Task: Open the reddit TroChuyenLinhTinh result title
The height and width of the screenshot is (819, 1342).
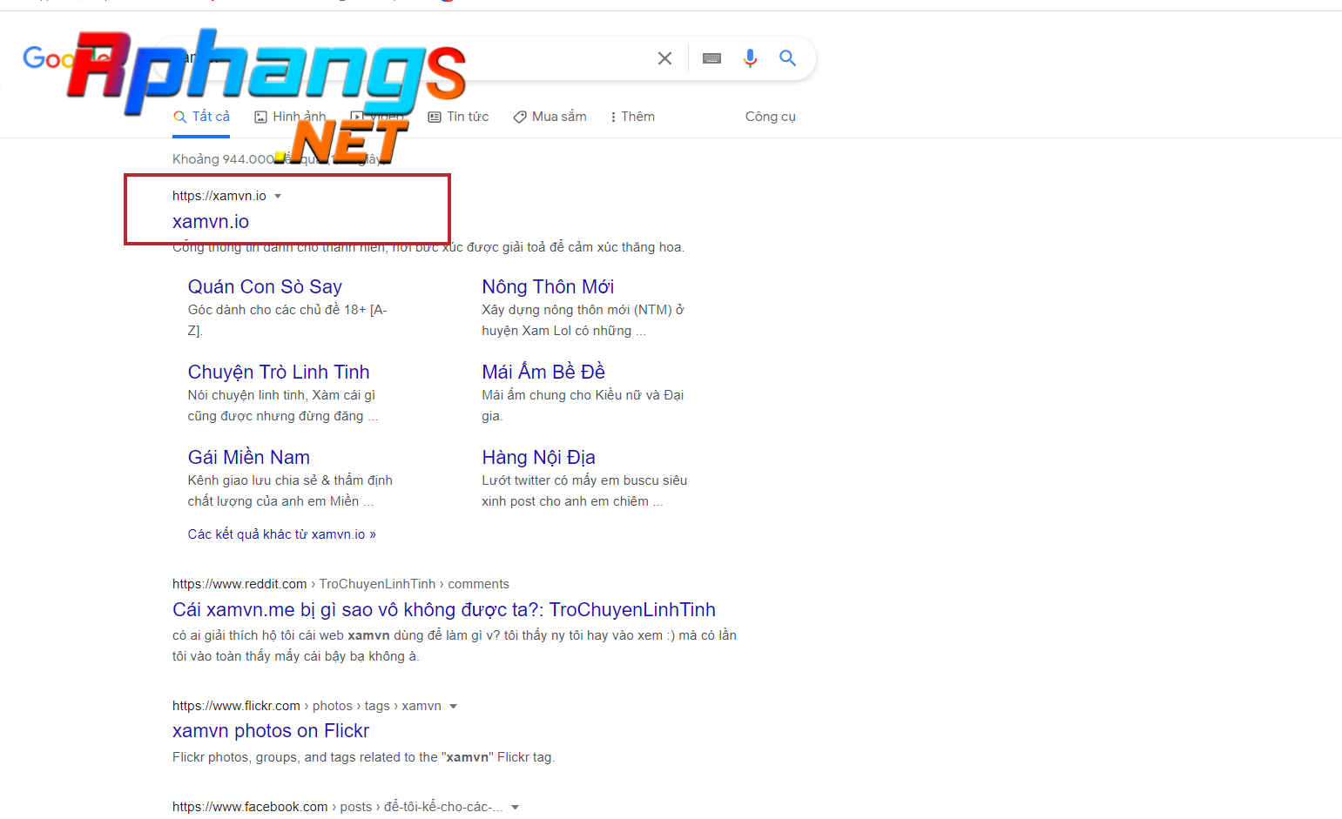Action: tap(444, 609)
